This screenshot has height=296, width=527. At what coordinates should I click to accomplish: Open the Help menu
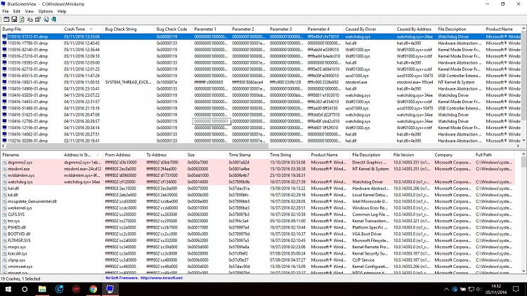[62, 11]
